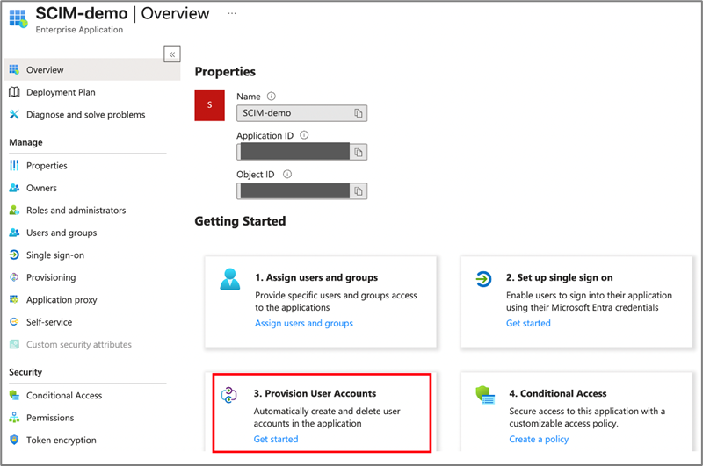Click the info icon beside Application ID
Viewport: 703px width, 466px height.
click(x=304, y=135)
